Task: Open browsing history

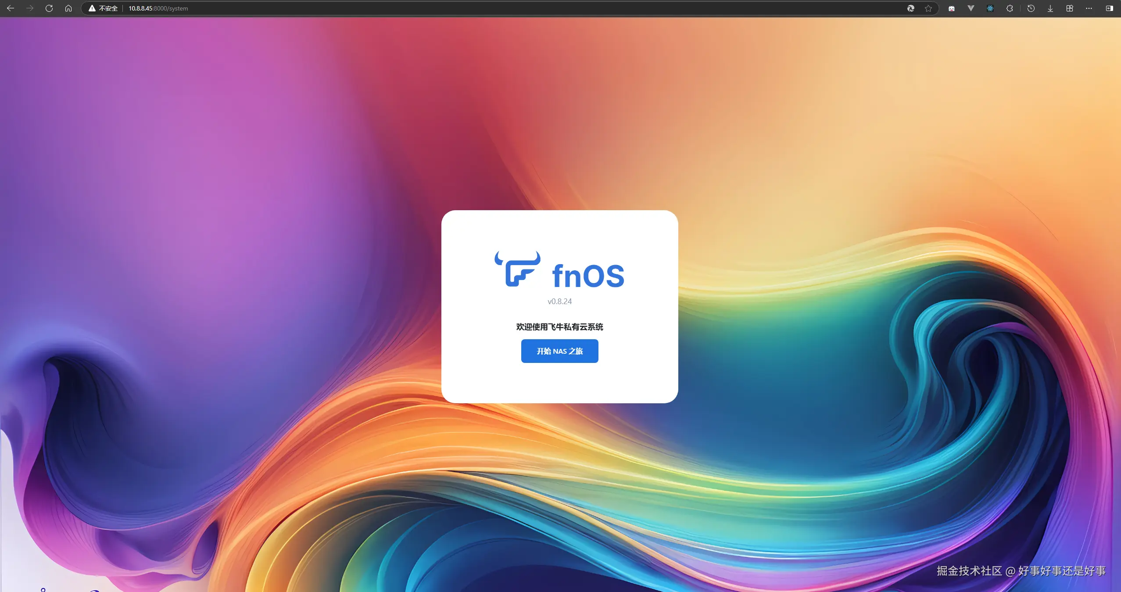Action: tap(1031, 8)
